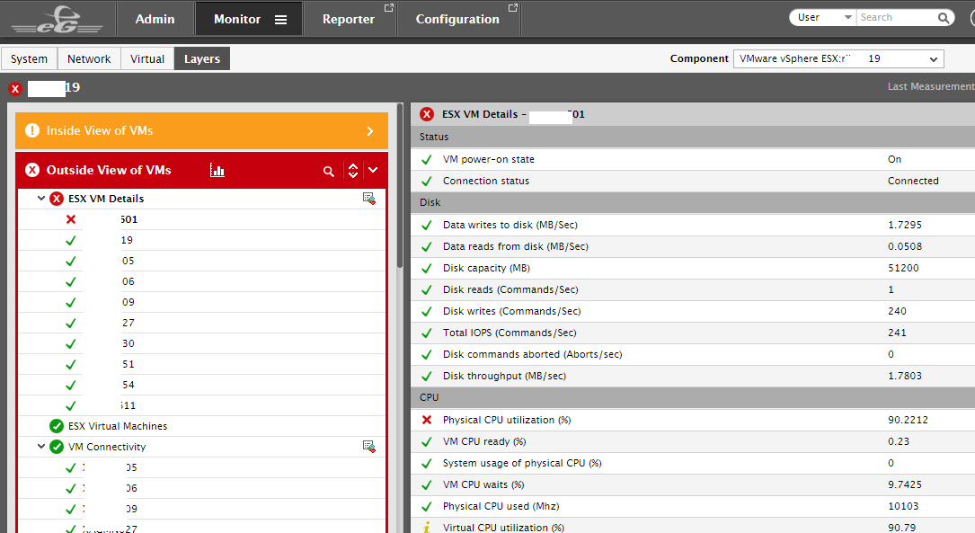Click green check for VM power-on state

(427, 159)
